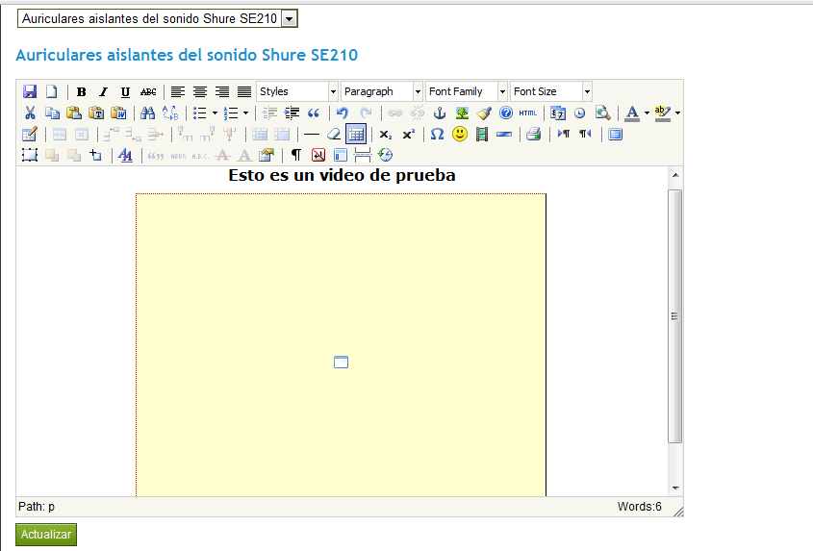Image resolution: width=813 pixels, height=551 pixels.
Task: Undo the last action
Action: [x=343, y=113]
